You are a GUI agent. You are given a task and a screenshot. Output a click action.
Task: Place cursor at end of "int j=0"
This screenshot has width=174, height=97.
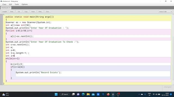click(x=15, y=56)
